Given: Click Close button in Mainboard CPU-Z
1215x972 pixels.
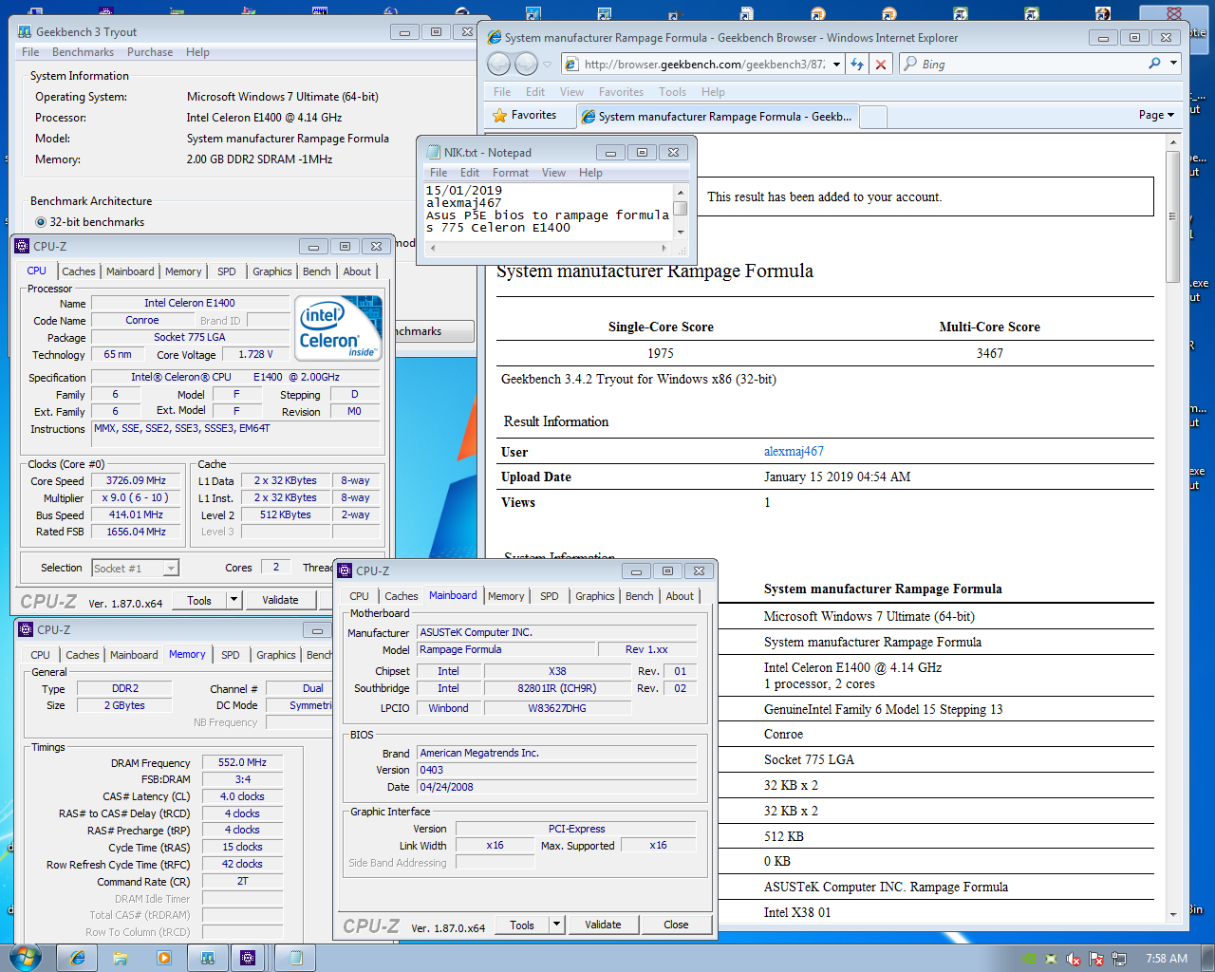Looking at the screenshot, I should tap(676, 925).
